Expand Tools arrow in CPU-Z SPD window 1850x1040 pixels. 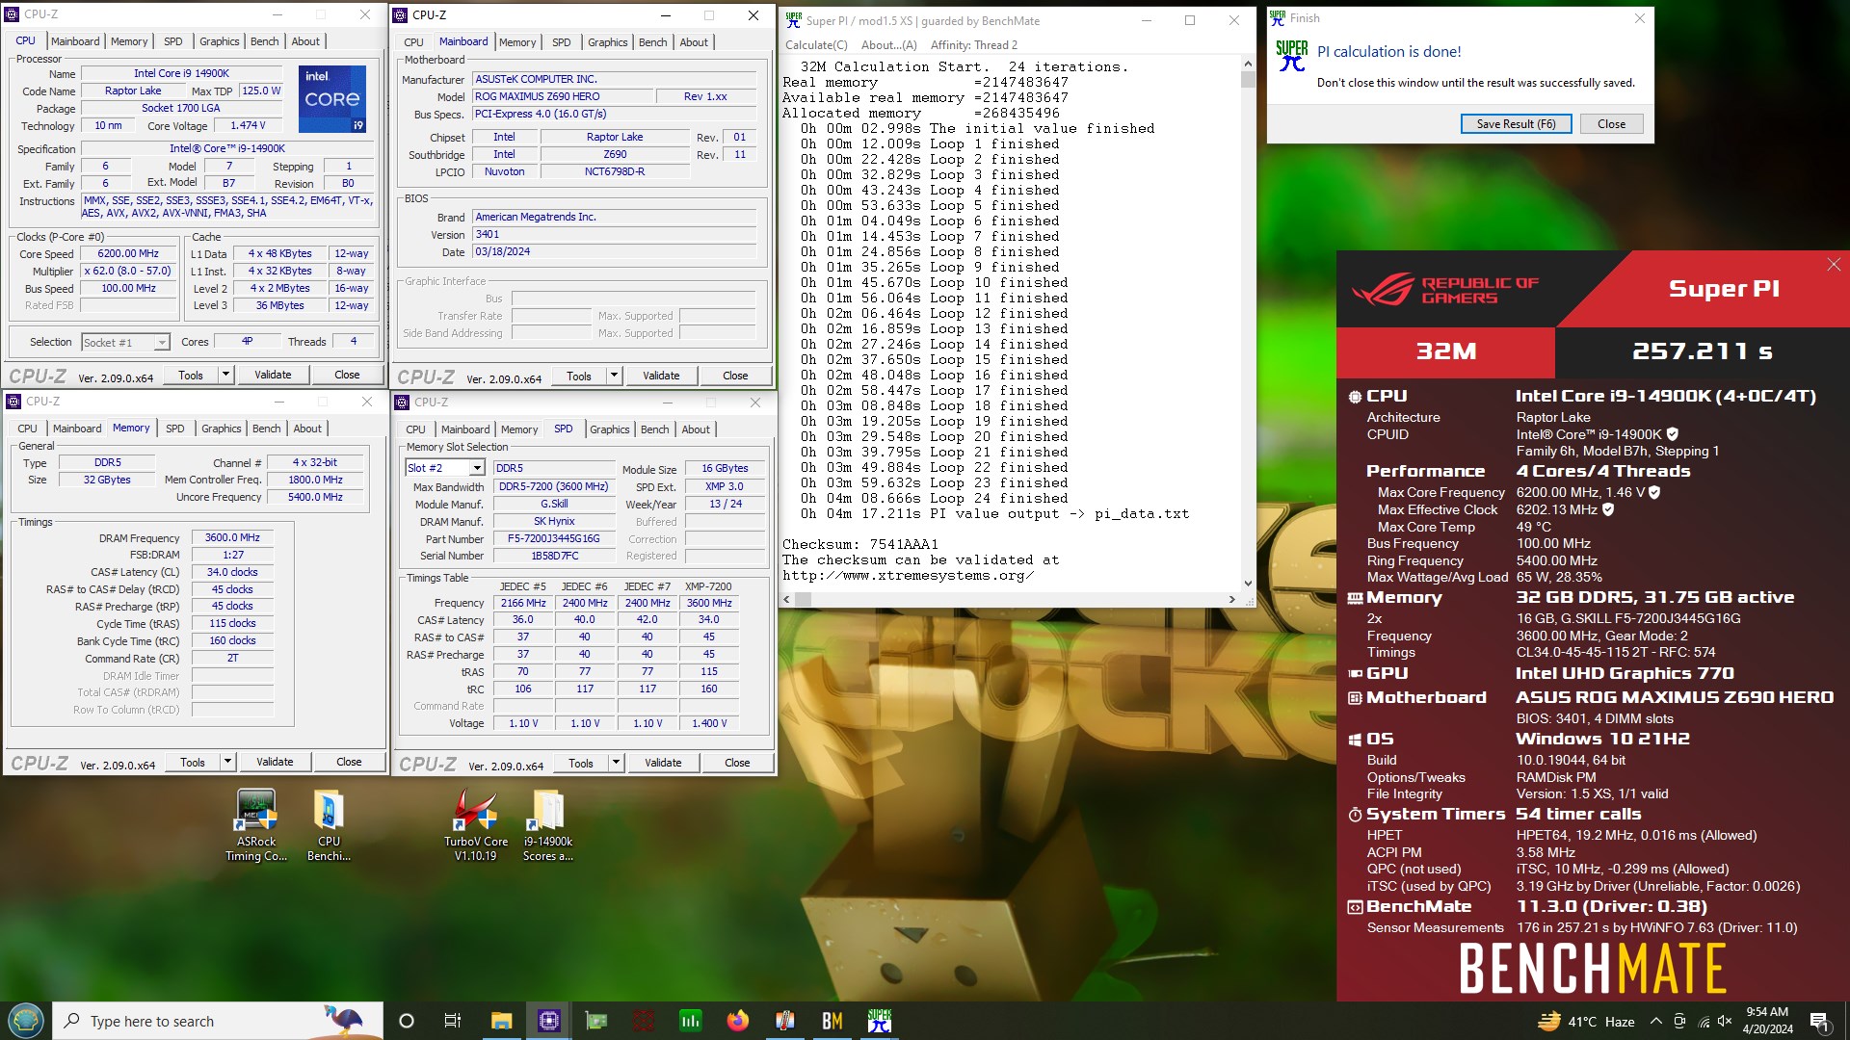616,763
